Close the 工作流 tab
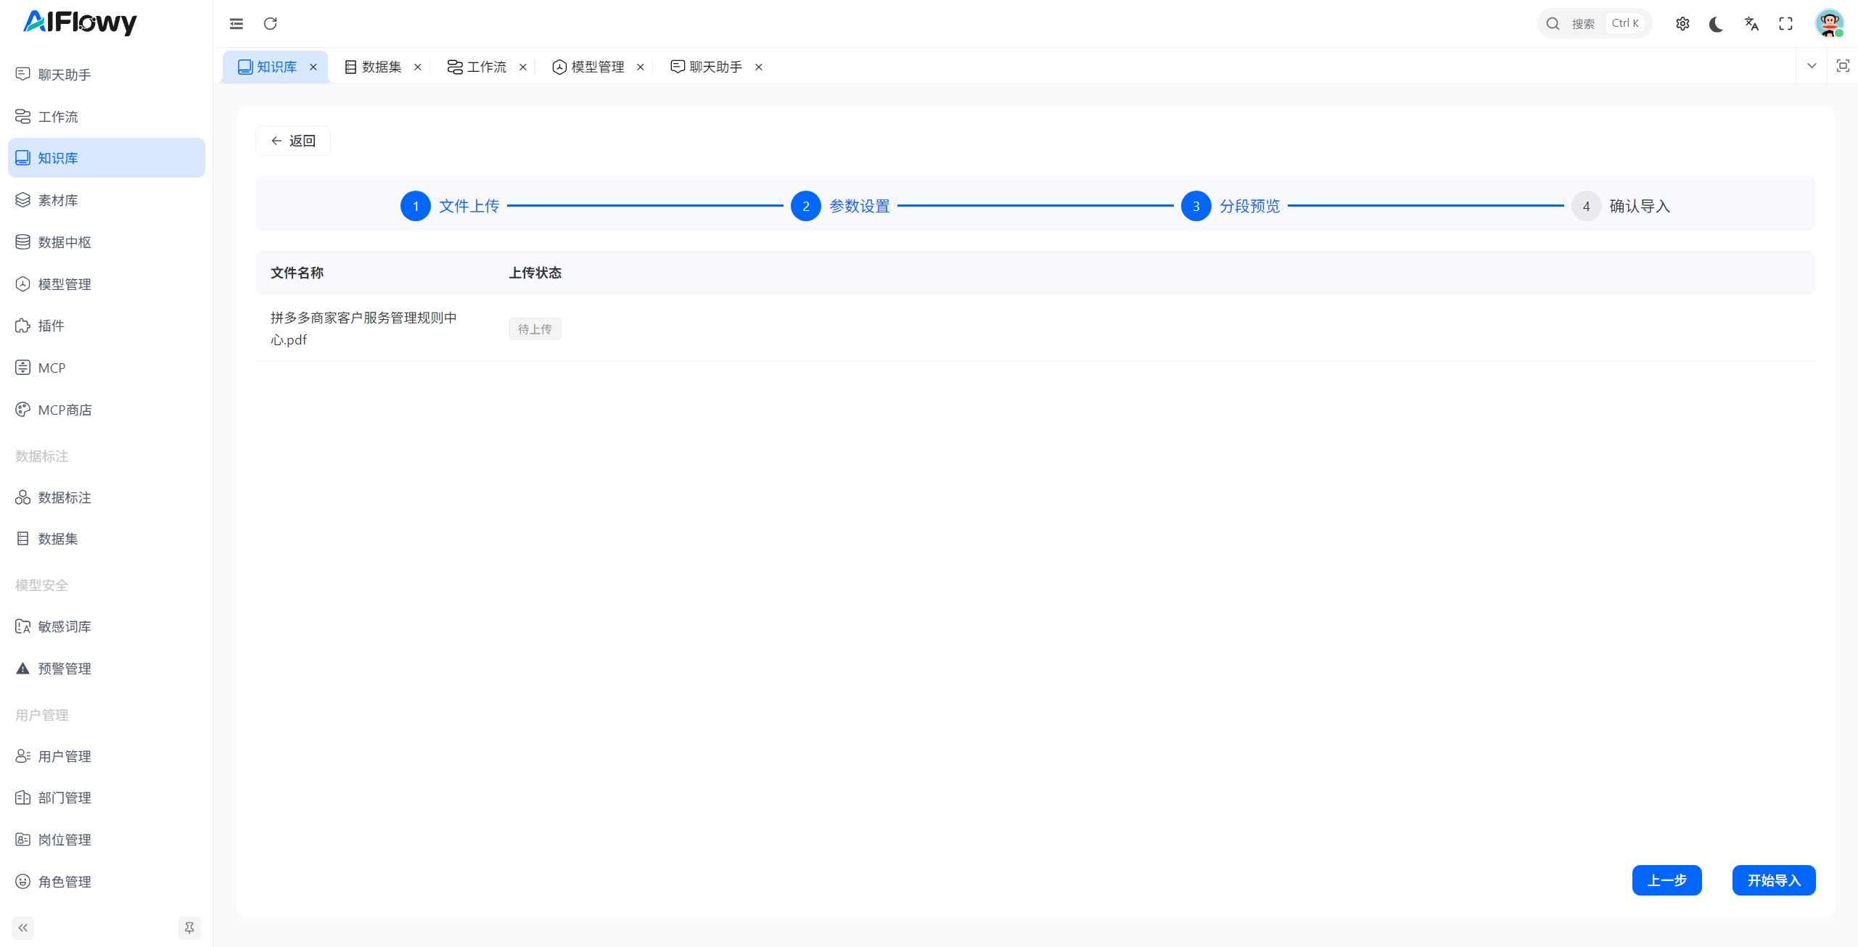The width and height of the screenshot is (1858, 947). pos(523,67)
